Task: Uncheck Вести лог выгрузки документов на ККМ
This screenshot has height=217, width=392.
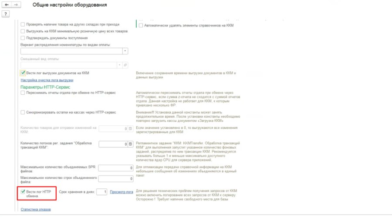Action: (23, 73)
